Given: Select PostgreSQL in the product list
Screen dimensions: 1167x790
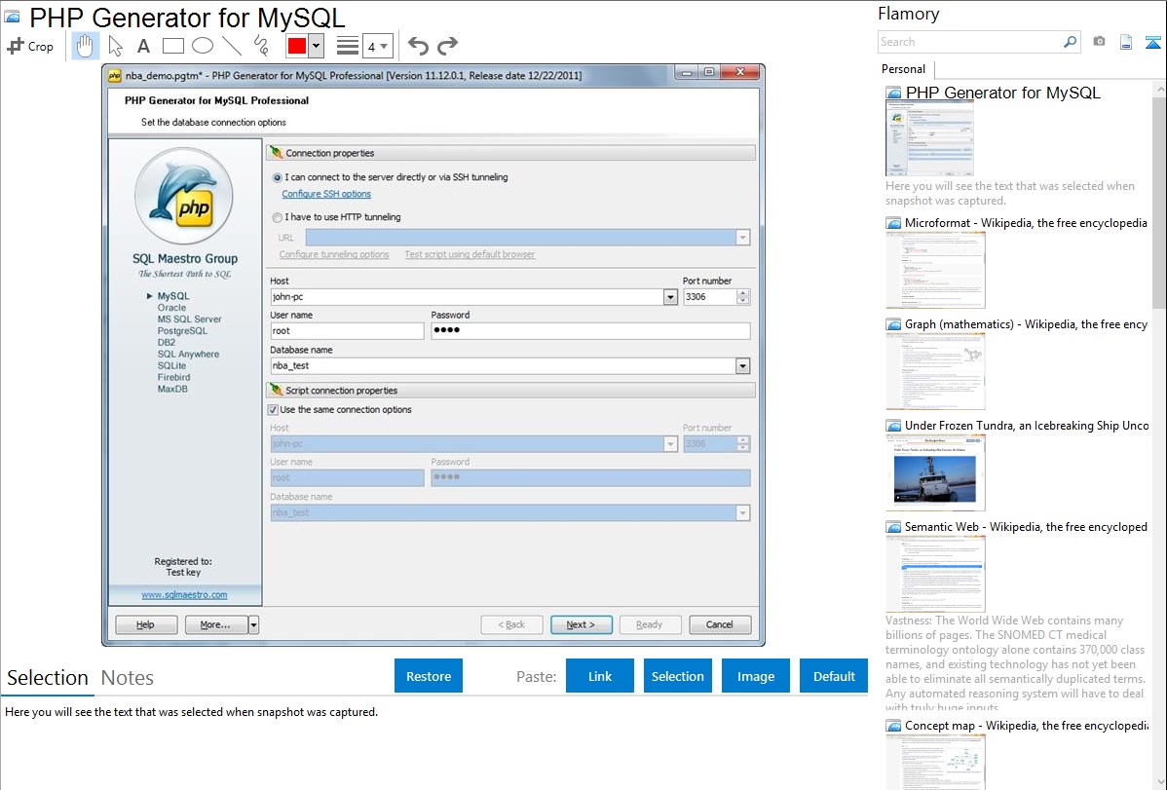Looking at the screenshot, I should (182, 330).
